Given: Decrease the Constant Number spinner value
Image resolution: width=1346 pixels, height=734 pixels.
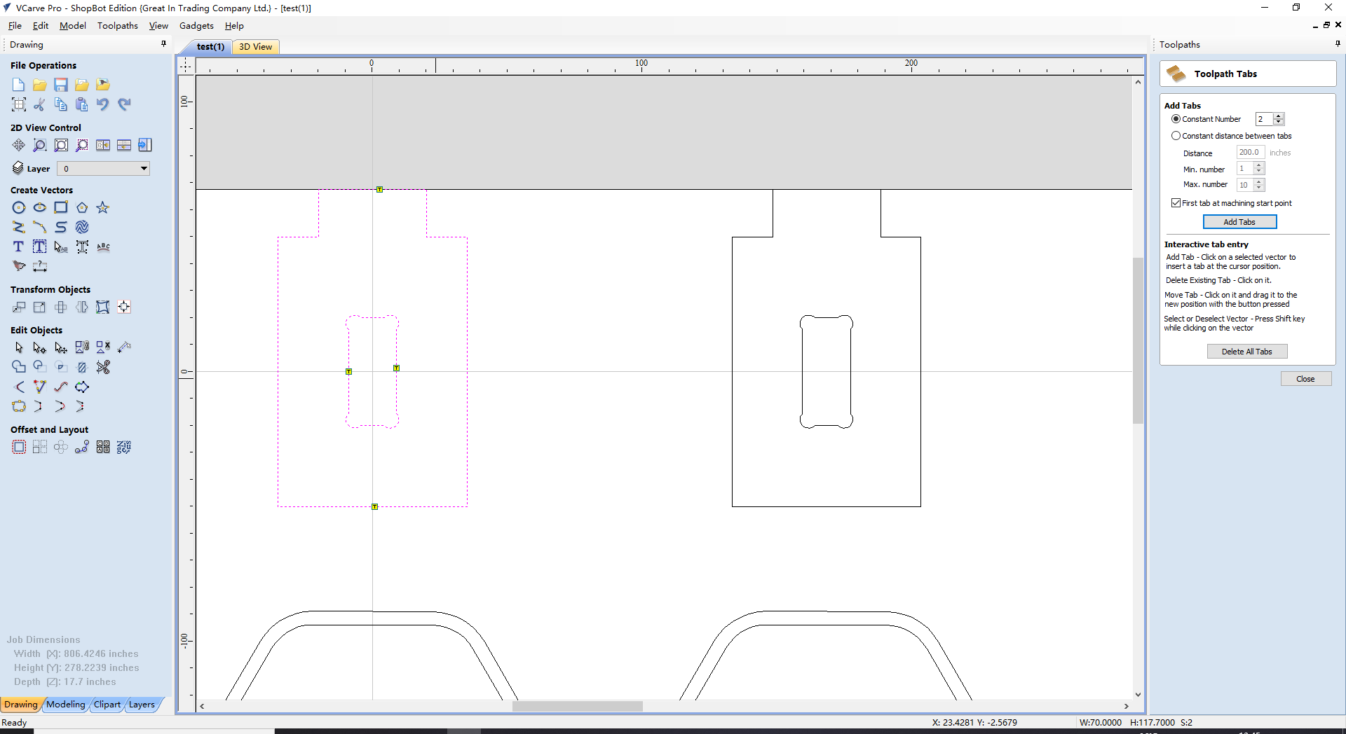Looking at the screenshot, I should [x=1278, y=122].
